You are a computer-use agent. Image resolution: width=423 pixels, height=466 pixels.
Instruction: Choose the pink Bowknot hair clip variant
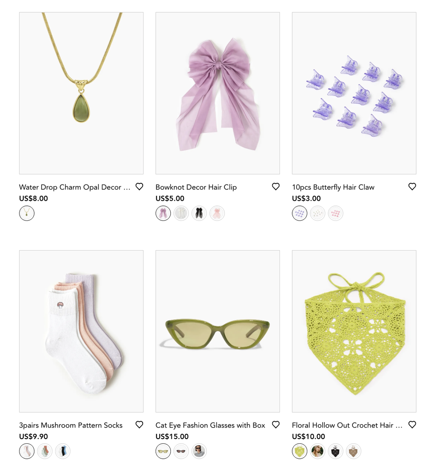point(217,213)
